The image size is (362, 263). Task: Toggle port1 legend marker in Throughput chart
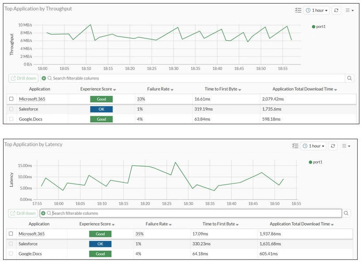[313, 27]
